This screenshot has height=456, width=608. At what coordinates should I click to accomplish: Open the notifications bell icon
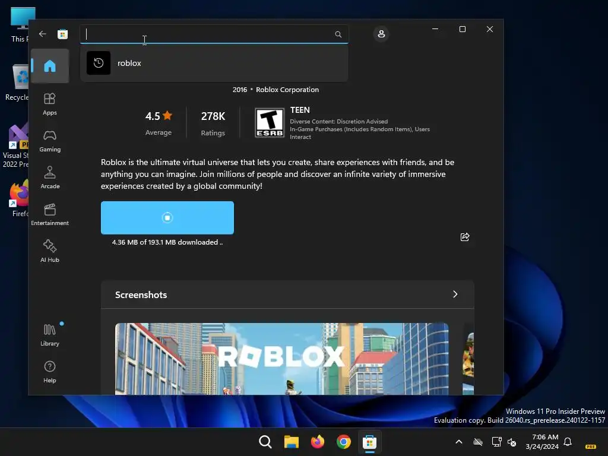point(568,442)
